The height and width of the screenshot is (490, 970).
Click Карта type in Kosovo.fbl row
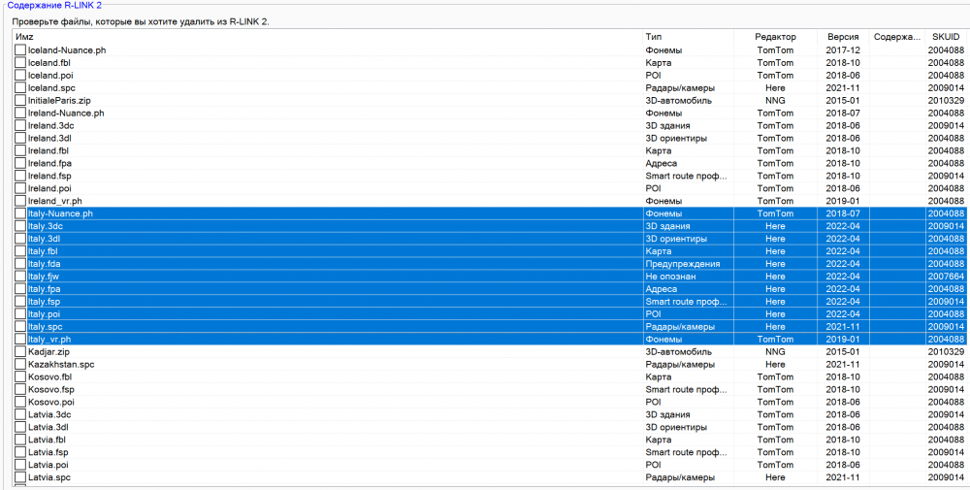(659, 377)
